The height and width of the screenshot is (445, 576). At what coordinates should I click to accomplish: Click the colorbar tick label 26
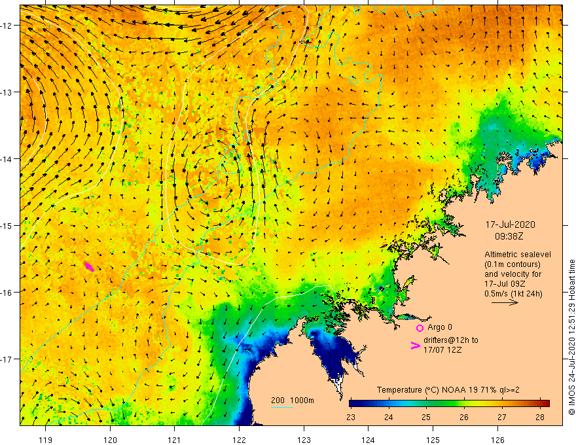pos(464,418)
